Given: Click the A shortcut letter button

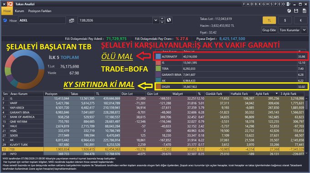Looking at the screenshot, I should pos(248,4).
